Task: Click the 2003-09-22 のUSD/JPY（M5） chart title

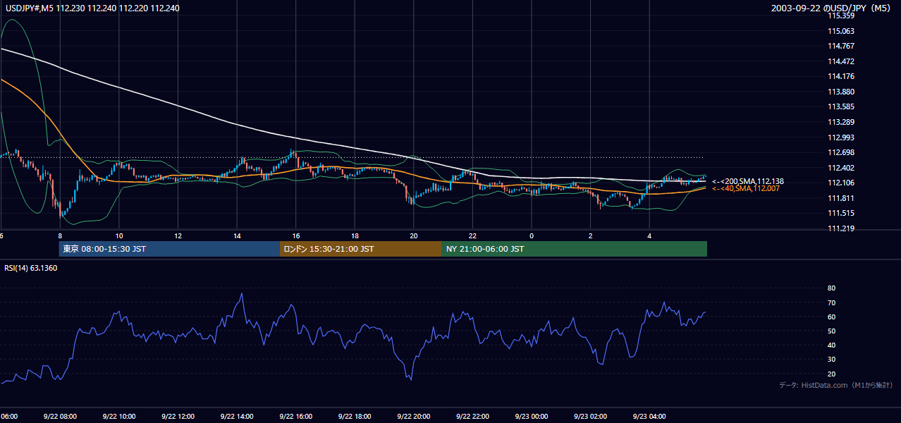Action: click(833, 8)
